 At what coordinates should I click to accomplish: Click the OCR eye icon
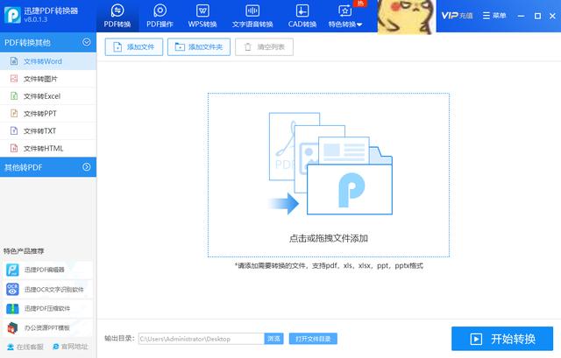(x=12, y=289)
